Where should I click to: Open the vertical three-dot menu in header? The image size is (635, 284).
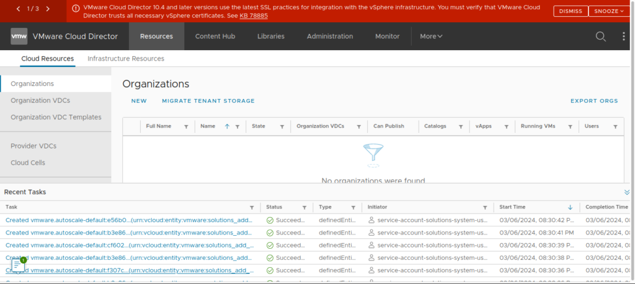624,37
